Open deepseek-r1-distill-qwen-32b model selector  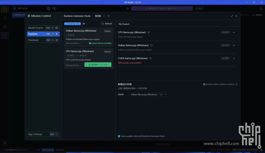click(162, 8)
